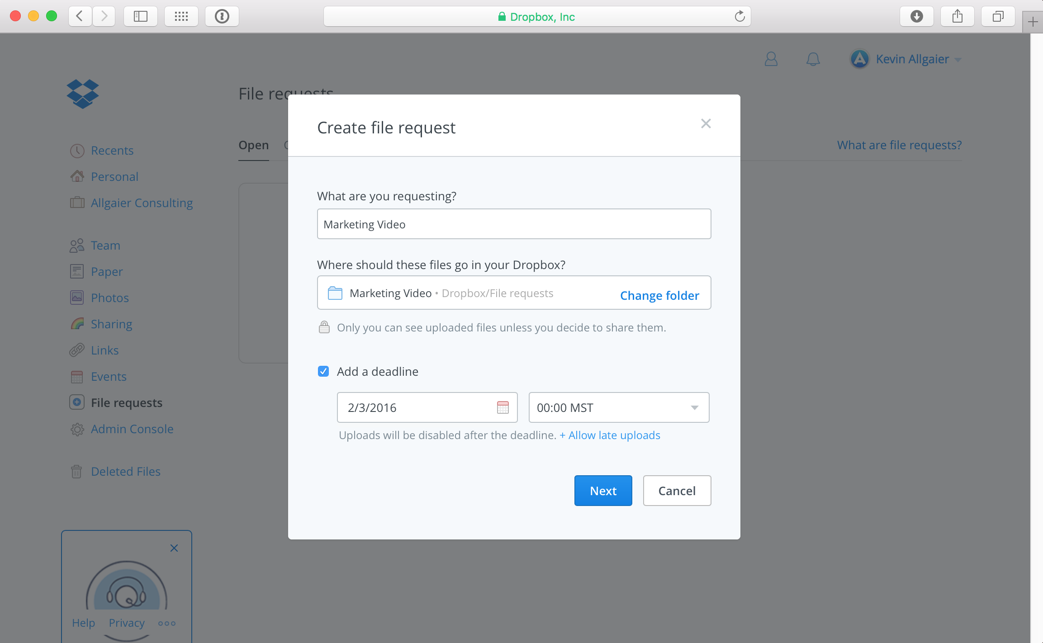Click the Links chain icon
The height and width of the screenshot is (643, 1043).
[77, 350]
